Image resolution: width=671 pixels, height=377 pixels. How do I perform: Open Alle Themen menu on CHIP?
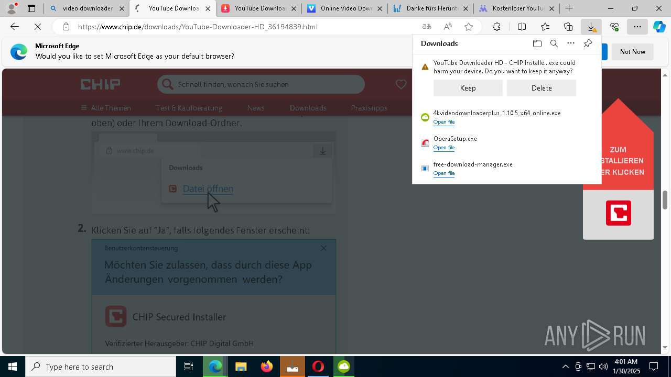(x=106, y=108)
